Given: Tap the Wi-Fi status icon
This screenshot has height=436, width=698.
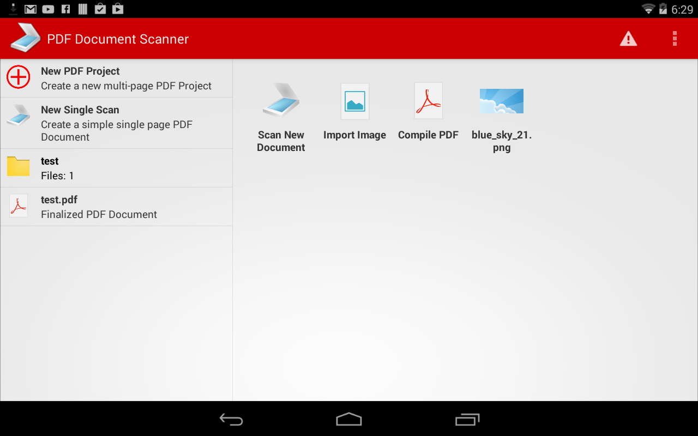Looking at the screenshot, I should click(648, 9).
